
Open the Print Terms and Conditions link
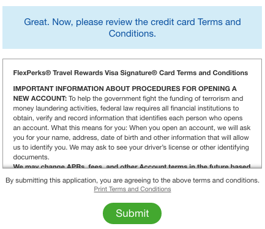tap(132, 189)
